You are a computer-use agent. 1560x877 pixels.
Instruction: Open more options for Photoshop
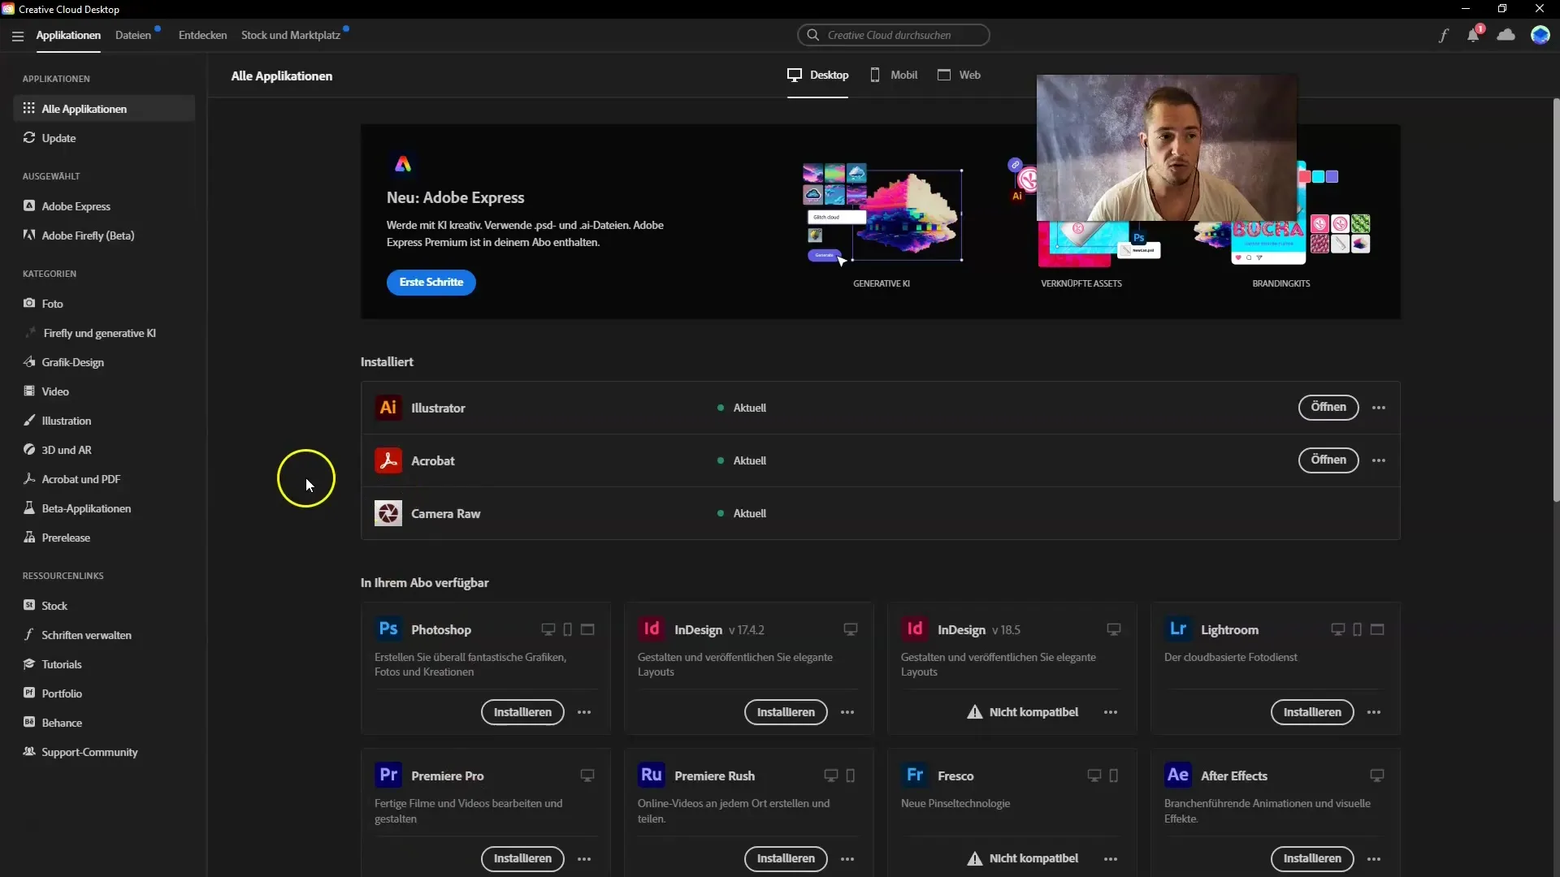coord(584,712)
